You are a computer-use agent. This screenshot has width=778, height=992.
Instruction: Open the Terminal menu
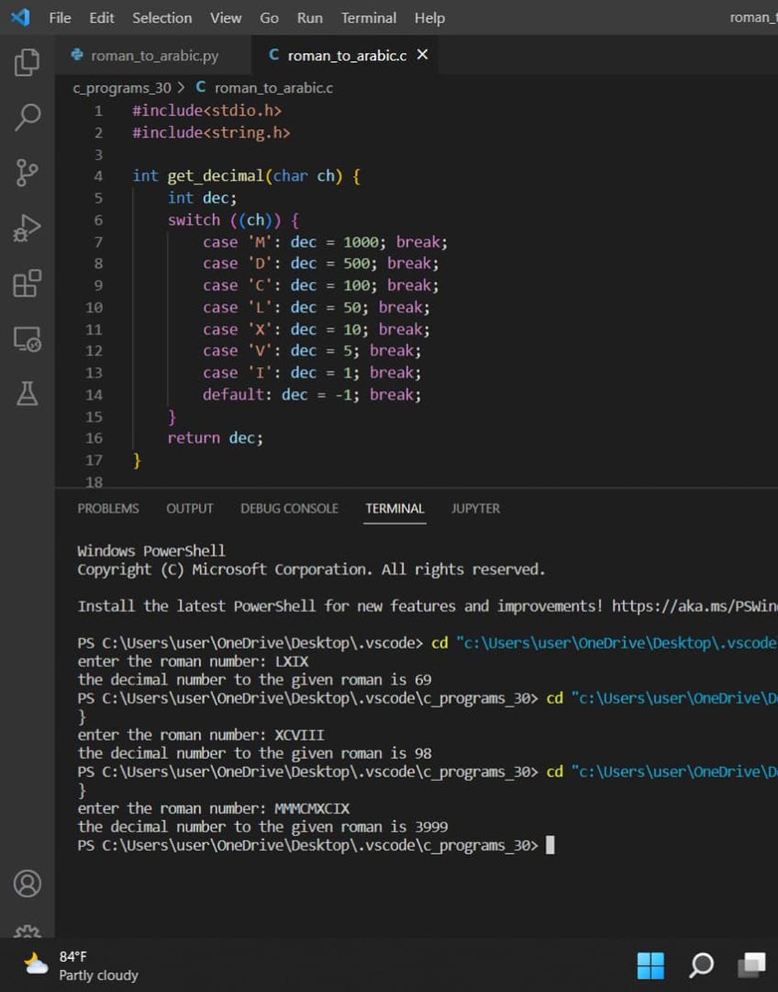pyautogui.click(x=368, y=17)
